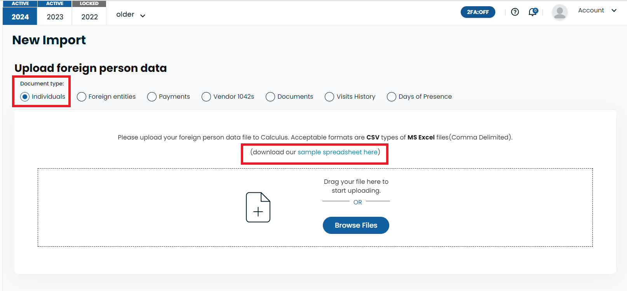Expand the Account dropdown chevron
Image resolution: width=627 pixels, height=291 pixels.
tap(614, 10)
